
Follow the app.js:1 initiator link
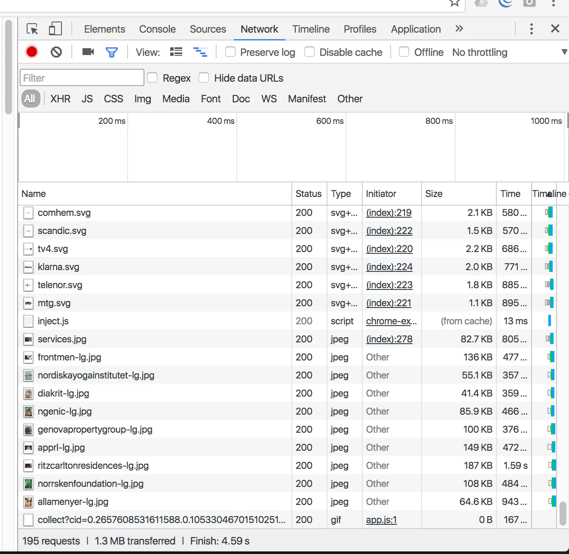pos(382,520)
